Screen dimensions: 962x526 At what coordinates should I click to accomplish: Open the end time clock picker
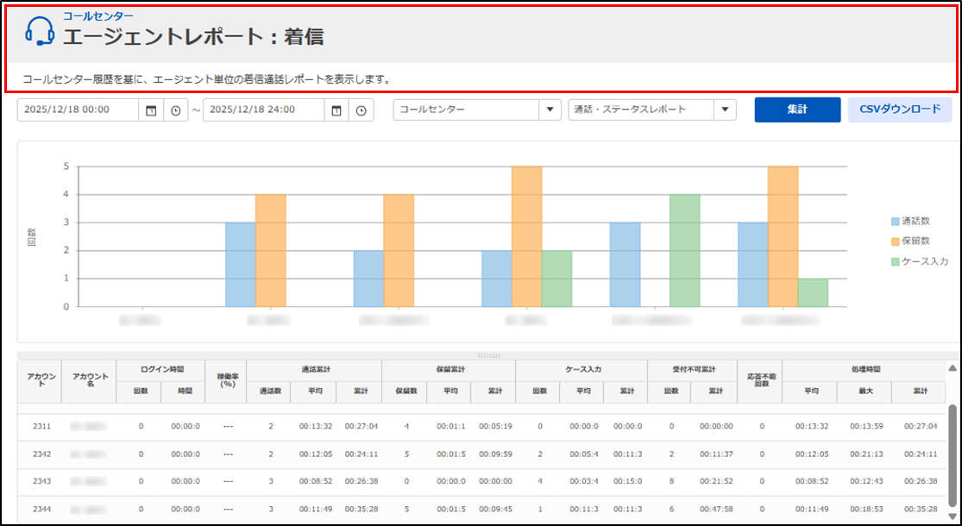(362, 110)
